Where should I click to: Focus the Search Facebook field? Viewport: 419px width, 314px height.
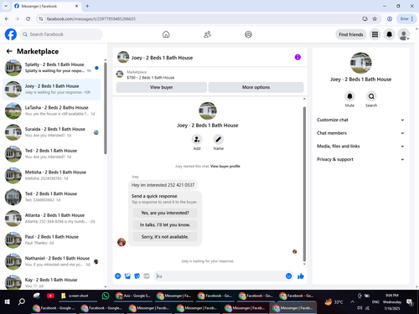pyautogui.click(x=61, y=34)
